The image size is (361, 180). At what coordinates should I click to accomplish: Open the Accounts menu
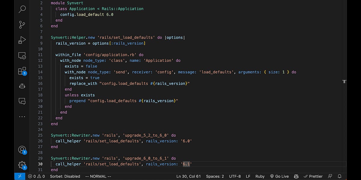pos(22,150)
